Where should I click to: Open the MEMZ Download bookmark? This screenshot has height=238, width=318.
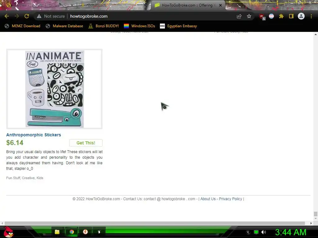click(22, 26)
